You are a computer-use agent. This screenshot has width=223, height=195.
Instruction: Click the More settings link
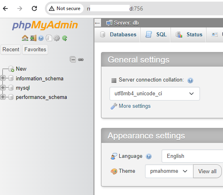(x=135, y=106)
